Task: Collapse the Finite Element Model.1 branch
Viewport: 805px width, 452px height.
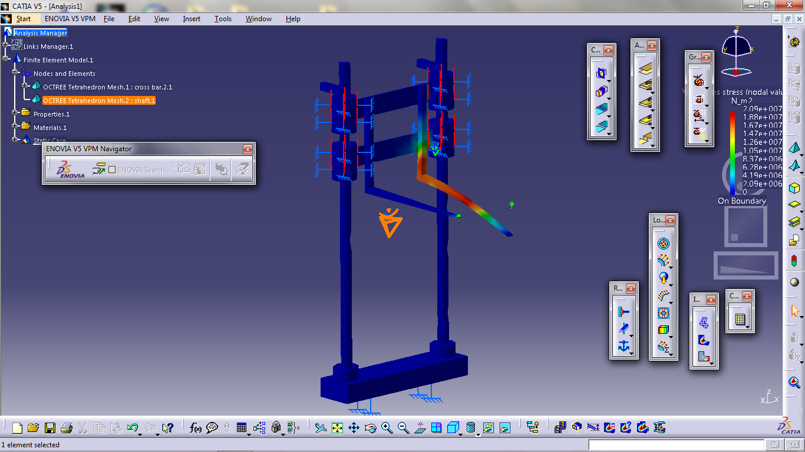Action: tap(5, 58)
